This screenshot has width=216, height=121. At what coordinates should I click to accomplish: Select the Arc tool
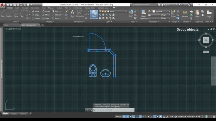pyautogui.click(x=22, y=14)
